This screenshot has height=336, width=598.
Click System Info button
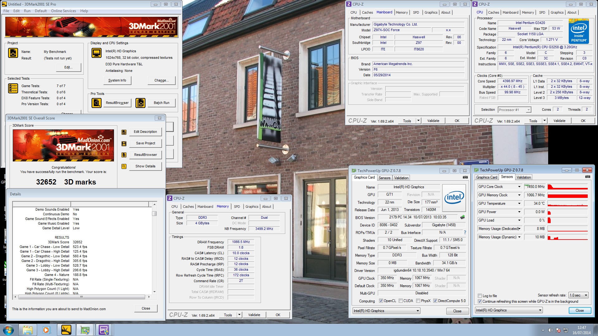[117, 80]
